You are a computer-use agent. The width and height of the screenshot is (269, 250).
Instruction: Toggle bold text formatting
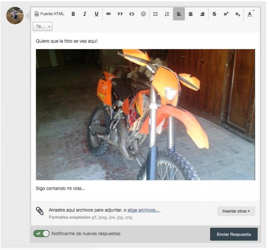(x=73, y=14)
